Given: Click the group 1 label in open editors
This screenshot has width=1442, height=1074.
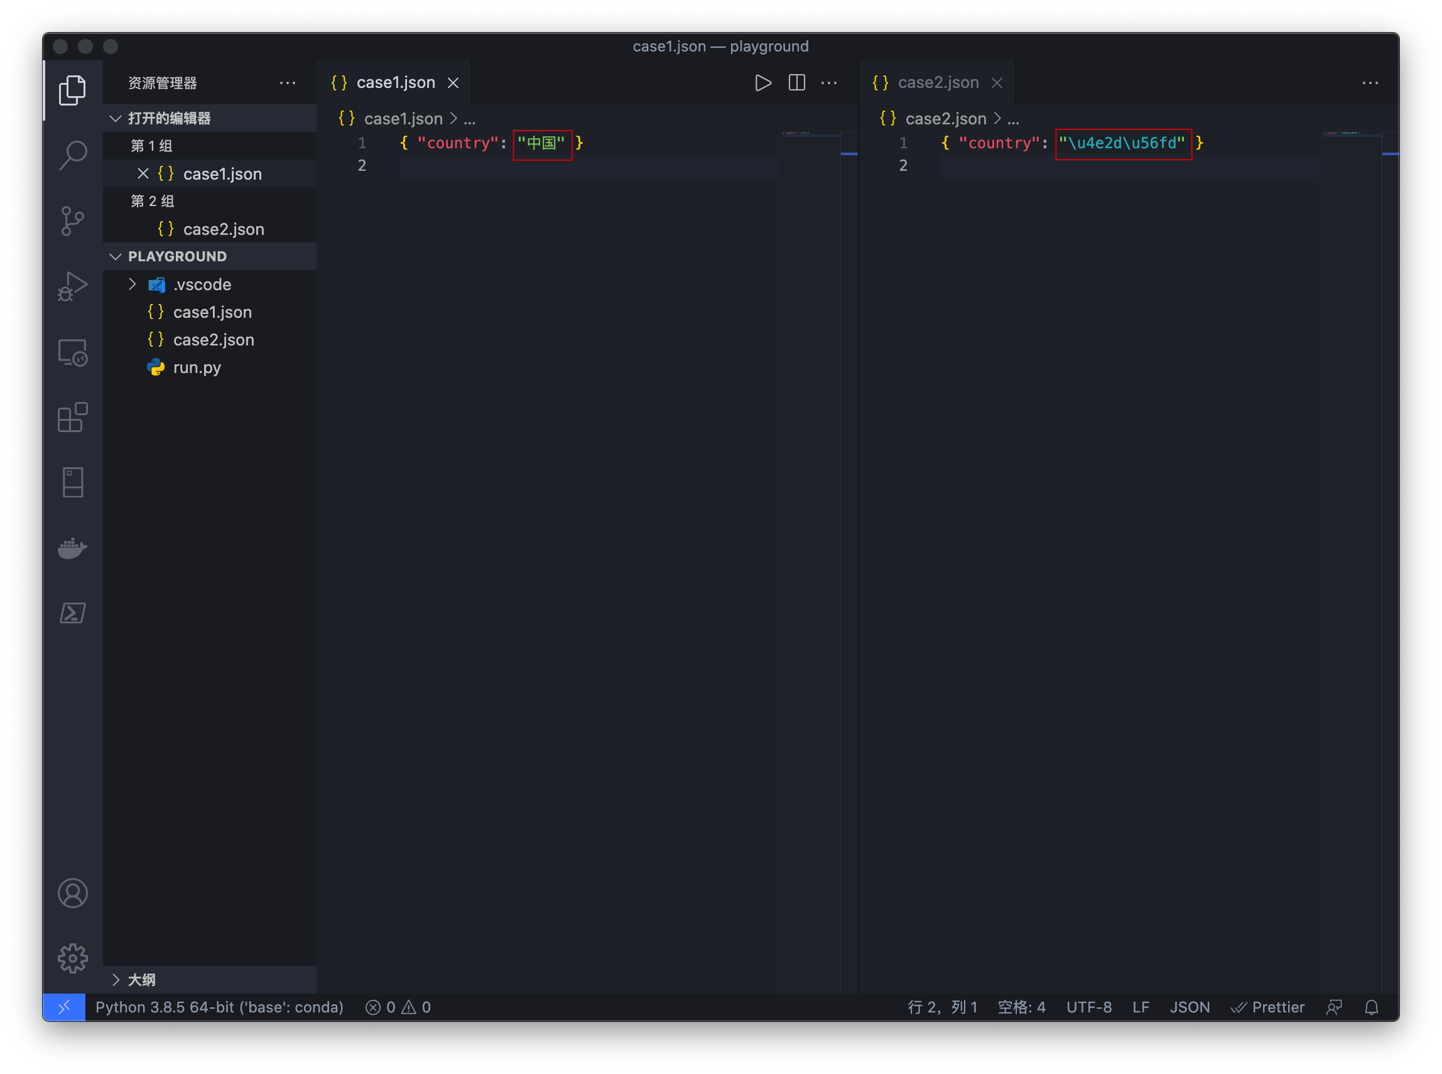Looking at the screenshot, I should pos(151,146).
